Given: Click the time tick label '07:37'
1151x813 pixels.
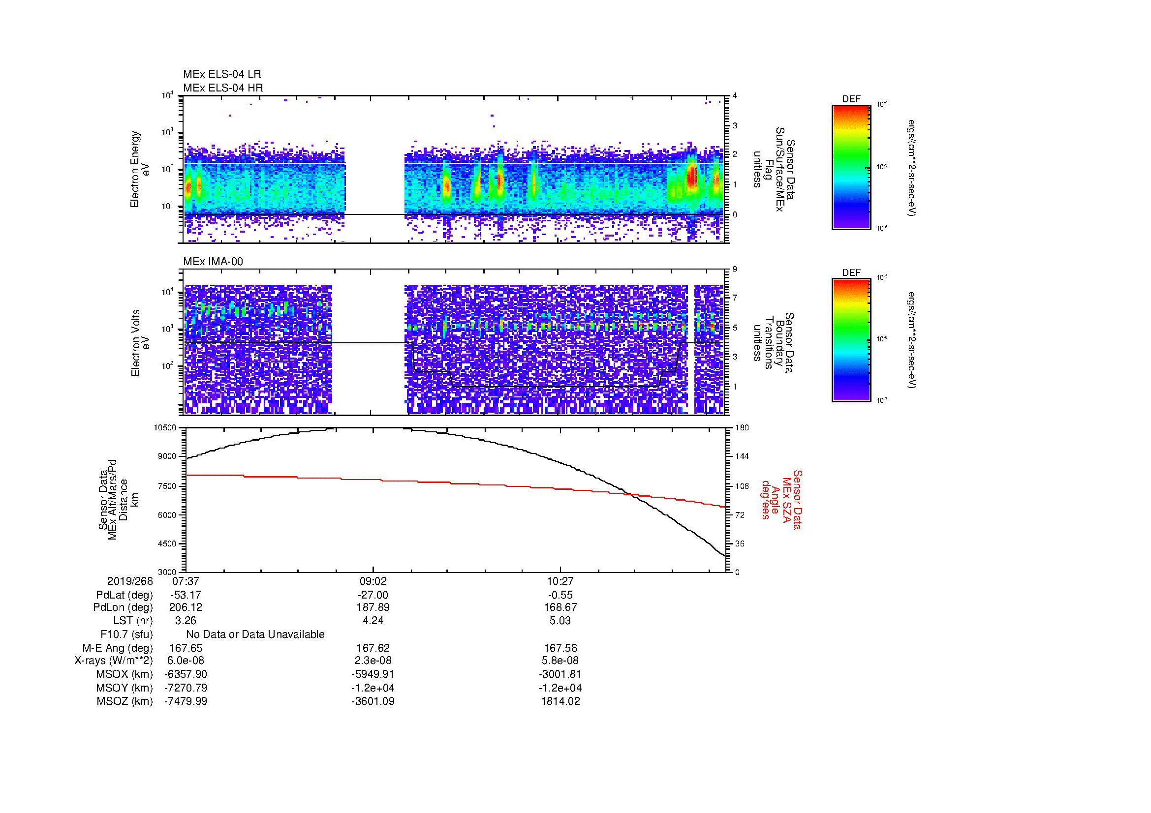Looking at the screenshot, I should click(186, 581).
